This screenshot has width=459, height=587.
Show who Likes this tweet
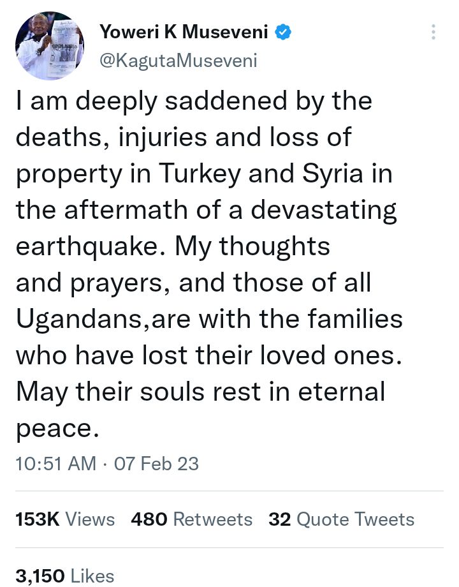[92, 576]
